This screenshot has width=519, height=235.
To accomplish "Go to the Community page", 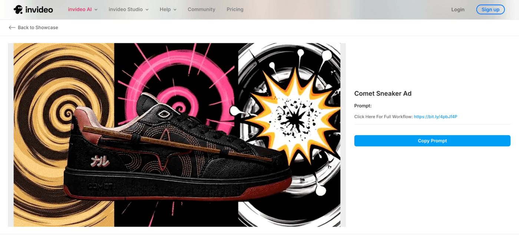I will tap(201, 10).
